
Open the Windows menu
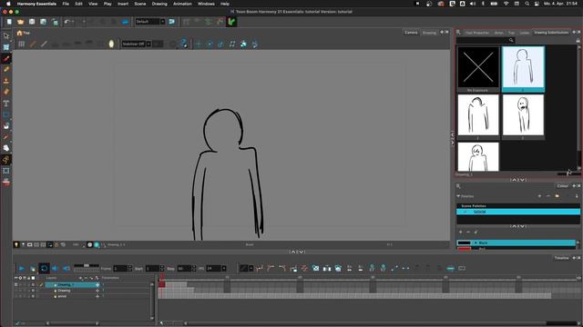206,4
